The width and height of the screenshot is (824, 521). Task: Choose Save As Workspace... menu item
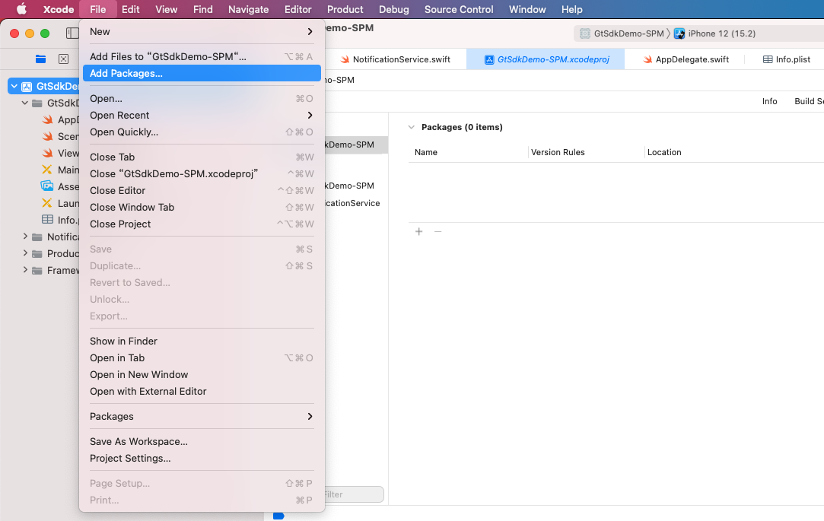[x=202, y=442]
